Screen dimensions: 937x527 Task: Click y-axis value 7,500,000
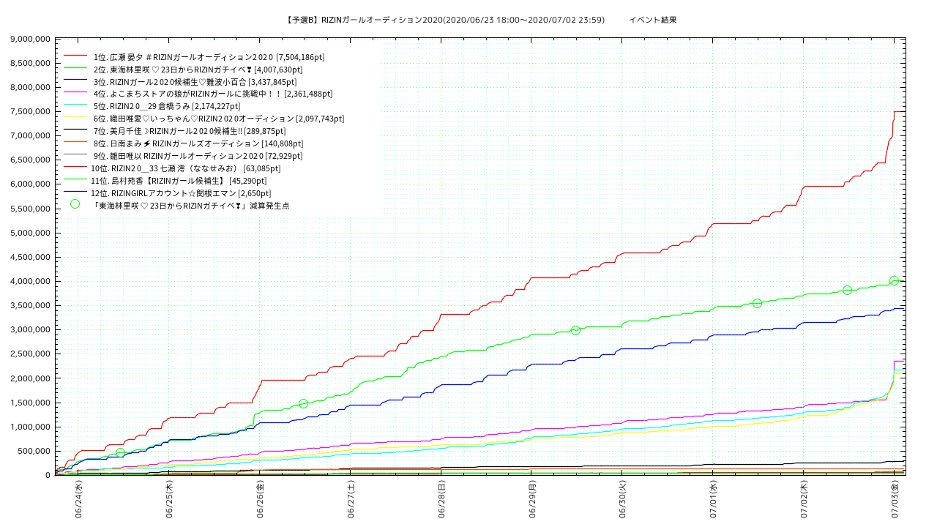coord(30,111)
